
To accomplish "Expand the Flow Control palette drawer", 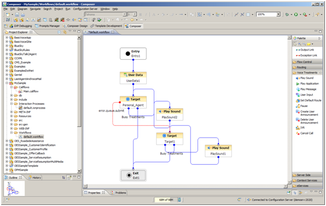I will click(307, 62).
